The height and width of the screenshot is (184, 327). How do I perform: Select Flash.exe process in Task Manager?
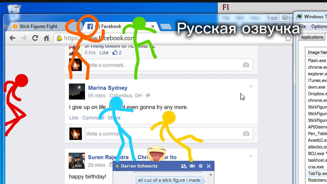317,61
